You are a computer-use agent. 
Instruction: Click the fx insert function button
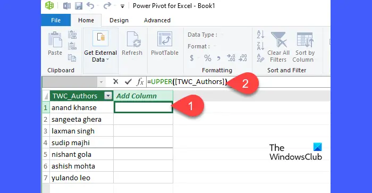140,82
